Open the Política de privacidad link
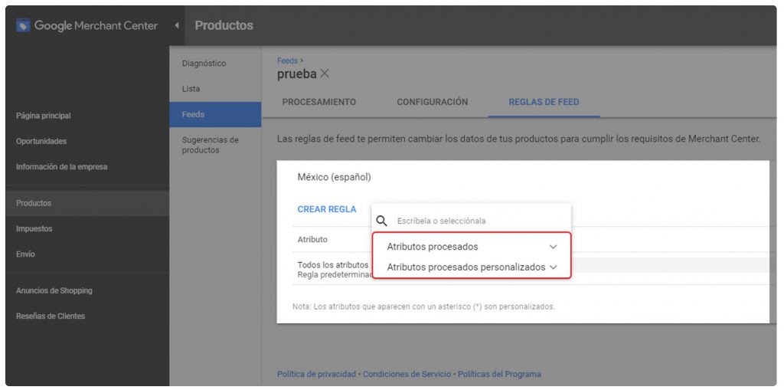This screenshot has height=390, width=784. click(x=316, y=374)
